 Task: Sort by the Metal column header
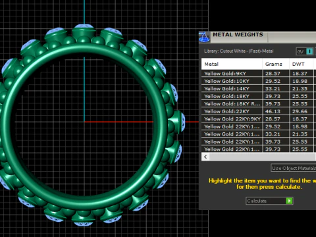[232, 64]
